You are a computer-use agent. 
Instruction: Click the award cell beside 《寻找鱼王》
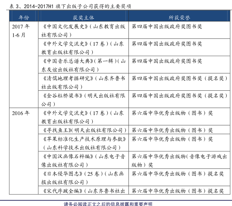172,130
